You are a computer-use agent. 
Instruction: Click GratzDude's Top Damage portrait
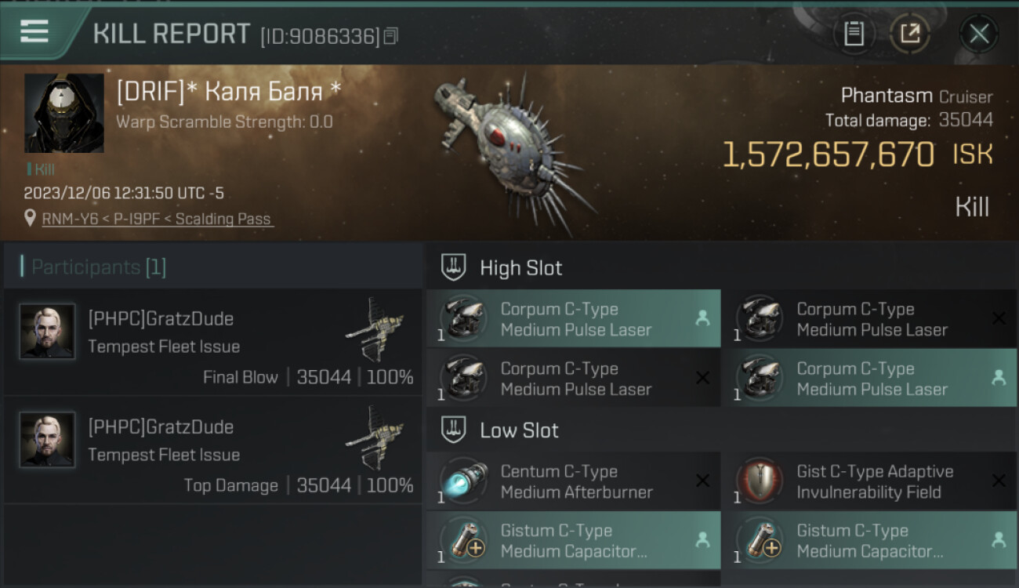48,440
